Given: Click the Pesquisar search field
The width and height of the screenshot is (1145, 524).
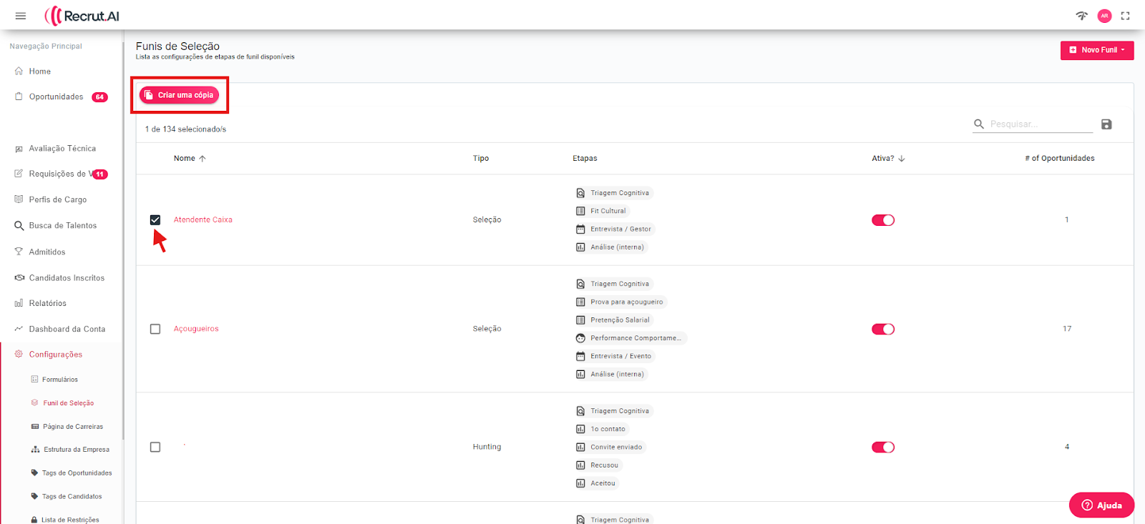Looking at the screenshot, I should (1039, 124).
